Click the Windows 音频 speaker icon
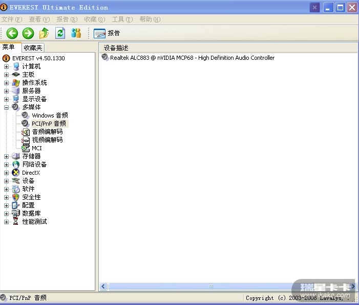Image resolution: width=359 pixels, height=305 pixels. pyautogui.click(x=26, y=115)
